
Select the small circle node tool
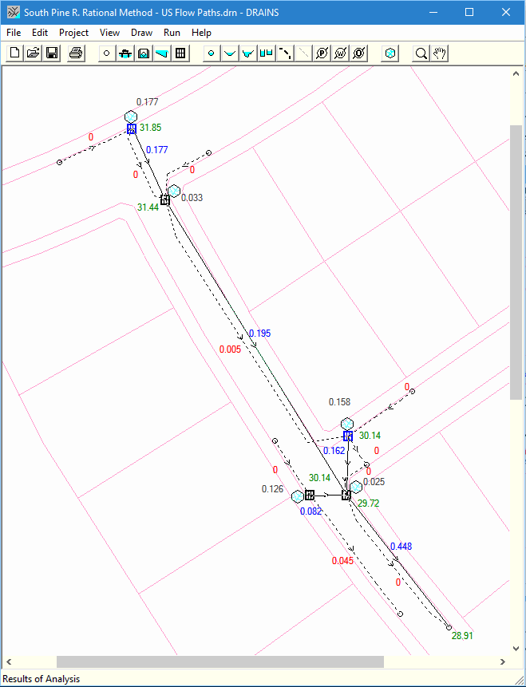click(x=106, y=53)
